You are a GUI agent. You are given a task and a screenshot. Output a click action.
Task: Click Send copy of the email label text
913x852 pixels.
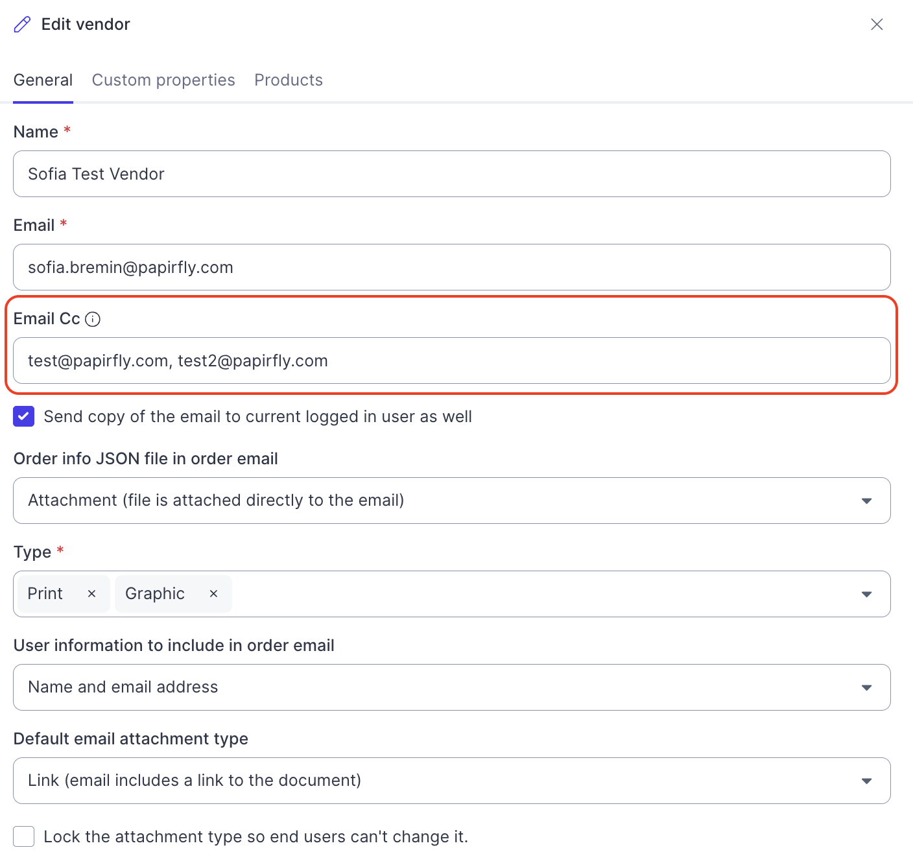[x=258, y=416]
